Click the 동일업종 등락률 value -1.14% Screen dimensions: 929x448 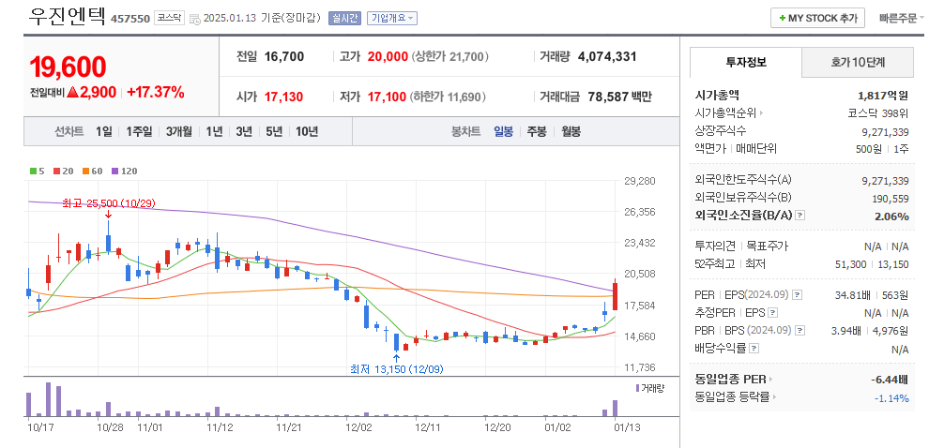tap(891, 397)
